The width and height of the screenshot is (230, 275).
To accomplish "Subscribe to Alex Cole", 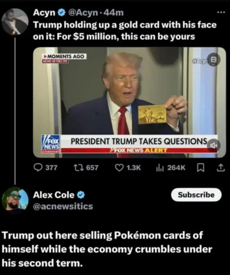I will coord(196,195).
